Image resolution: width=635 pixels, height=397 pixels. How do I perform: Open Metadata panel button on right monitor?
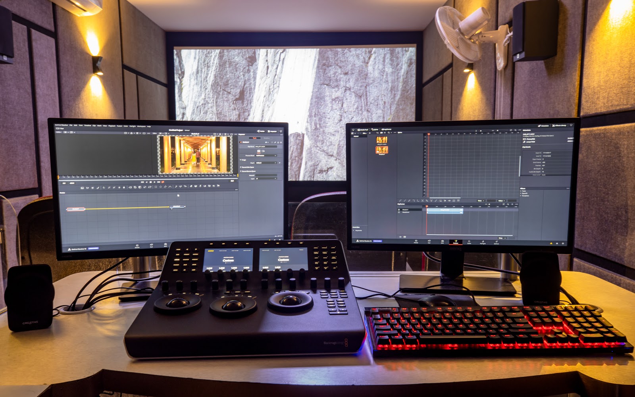[x=543, y=126]
